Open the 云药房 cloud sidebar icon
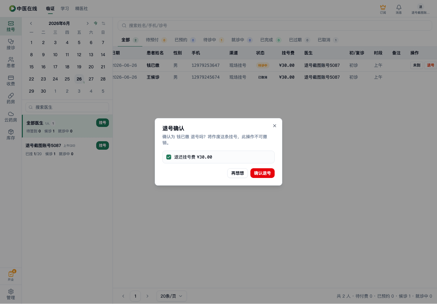The image size is (437, 304). pyautogui.click(x=11, y=117)
